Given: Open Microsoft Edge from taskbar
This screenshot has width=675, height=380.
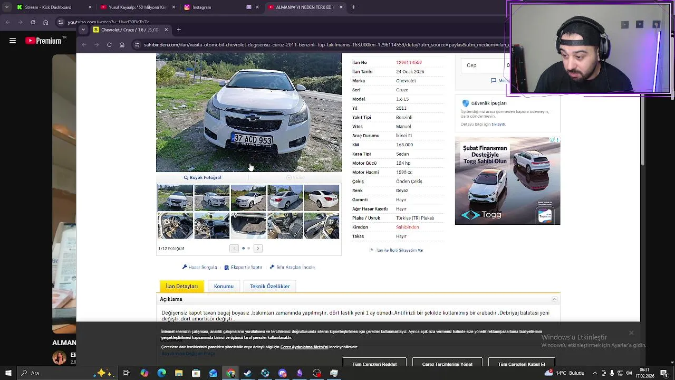Looking at the screenshot, I should [x=161, y=373].
